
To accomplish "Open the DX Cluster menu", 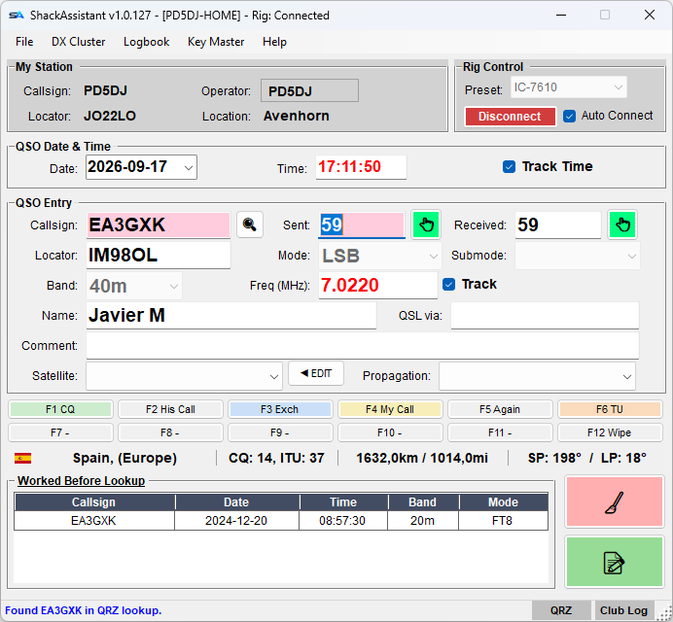I will coord(79,42).
